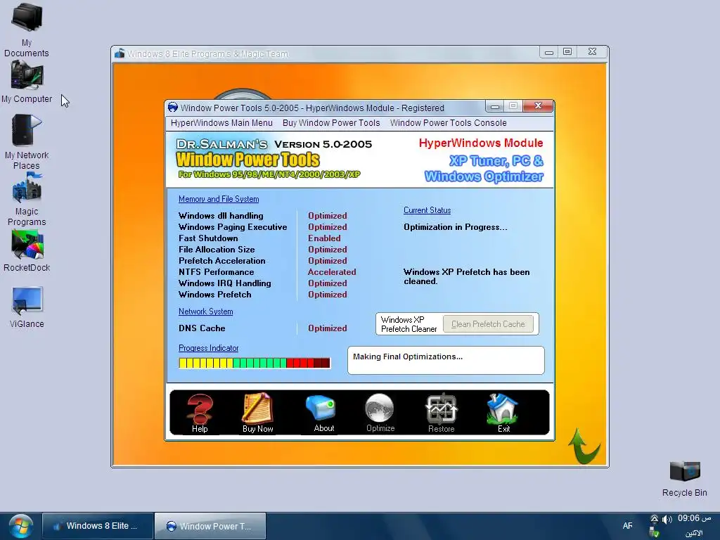Close the Window Power Tools window
The height and width of the screenshot is (540, 720).
tap(538, 106)
